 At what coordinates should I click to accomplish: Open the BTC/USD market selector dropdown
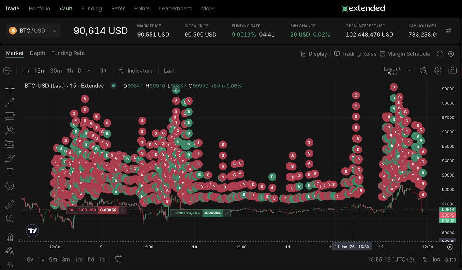click(x=33, y=30)
